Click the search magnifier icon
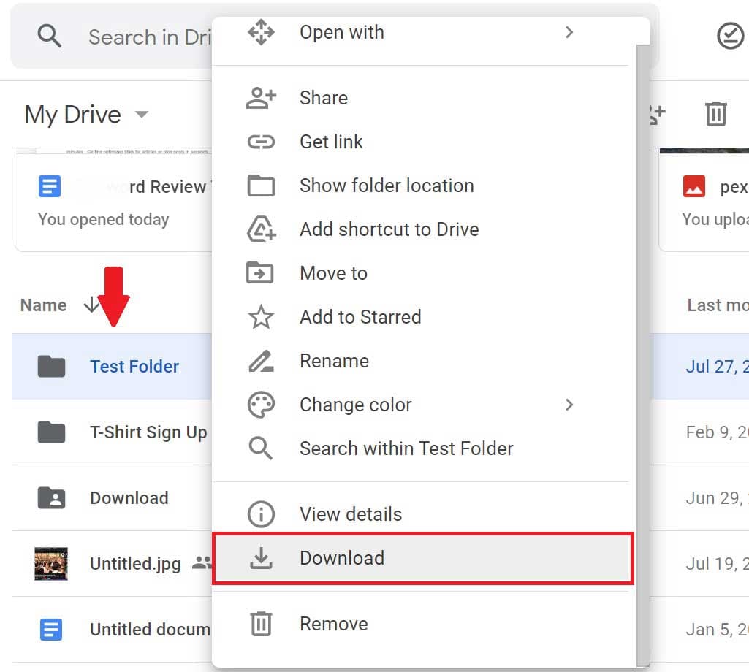 [x=48, y=35]
